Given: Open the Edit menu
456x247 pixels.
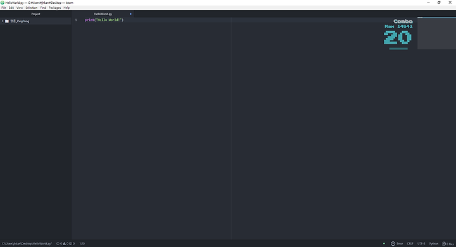Looking at the screenshot, I should pos(11,8).
